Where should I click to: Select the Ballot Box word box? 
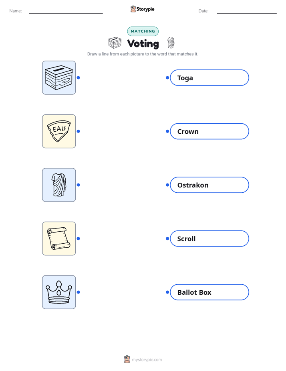[209, 292]
